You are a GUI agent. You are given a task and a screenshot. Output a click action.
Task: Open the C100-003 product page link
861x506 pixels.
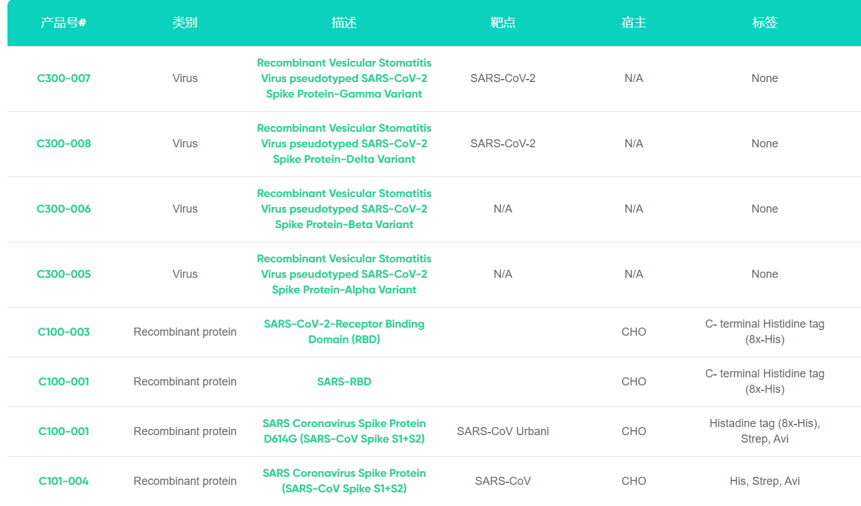click(63, 332)
